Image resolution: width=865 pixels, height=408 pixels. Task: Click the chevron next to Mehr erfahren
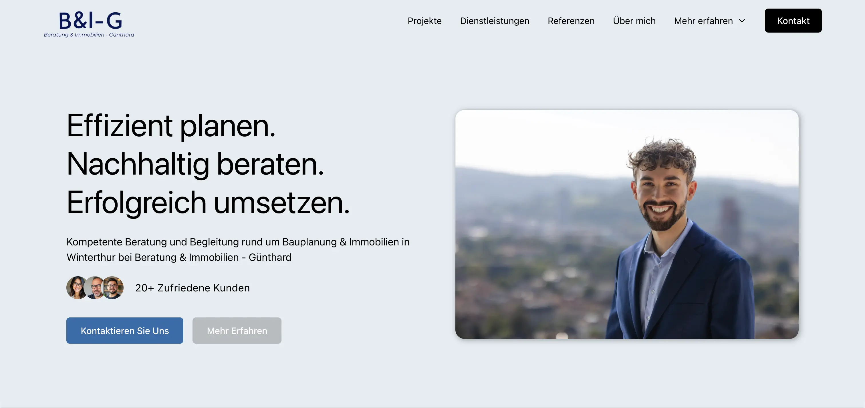pos(742,21)
